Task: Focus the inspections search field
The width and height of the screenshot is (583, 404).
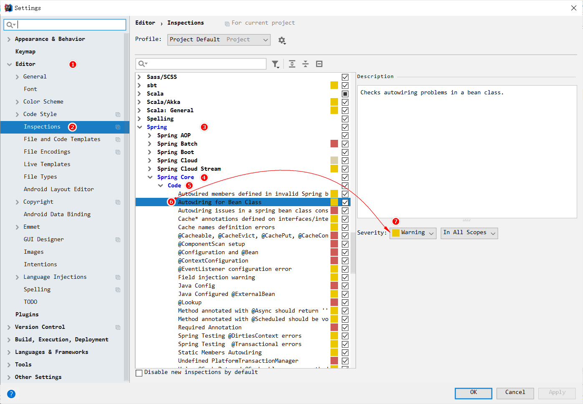Action: tap(201, 64)
